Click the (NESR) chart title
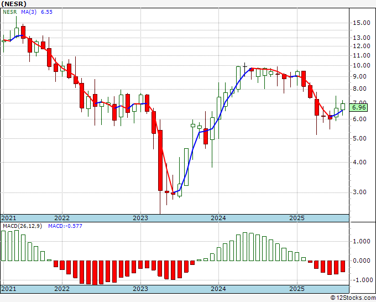Screen dimensions: 376x302 click(x=14, y=4)
